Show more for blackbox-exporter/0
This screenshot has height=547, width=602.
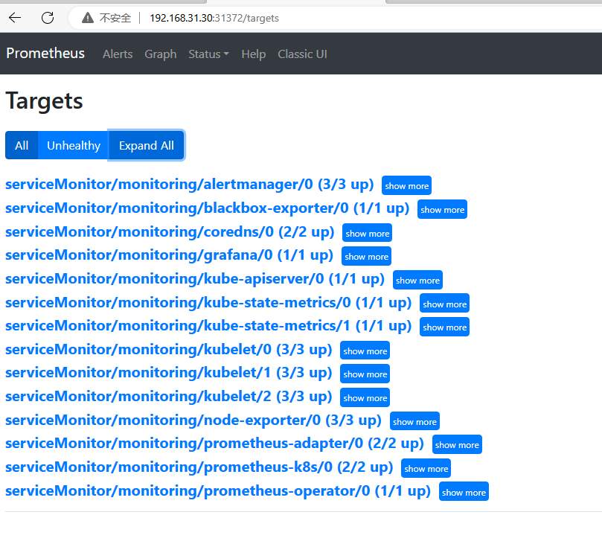click(x=442, y=210)
